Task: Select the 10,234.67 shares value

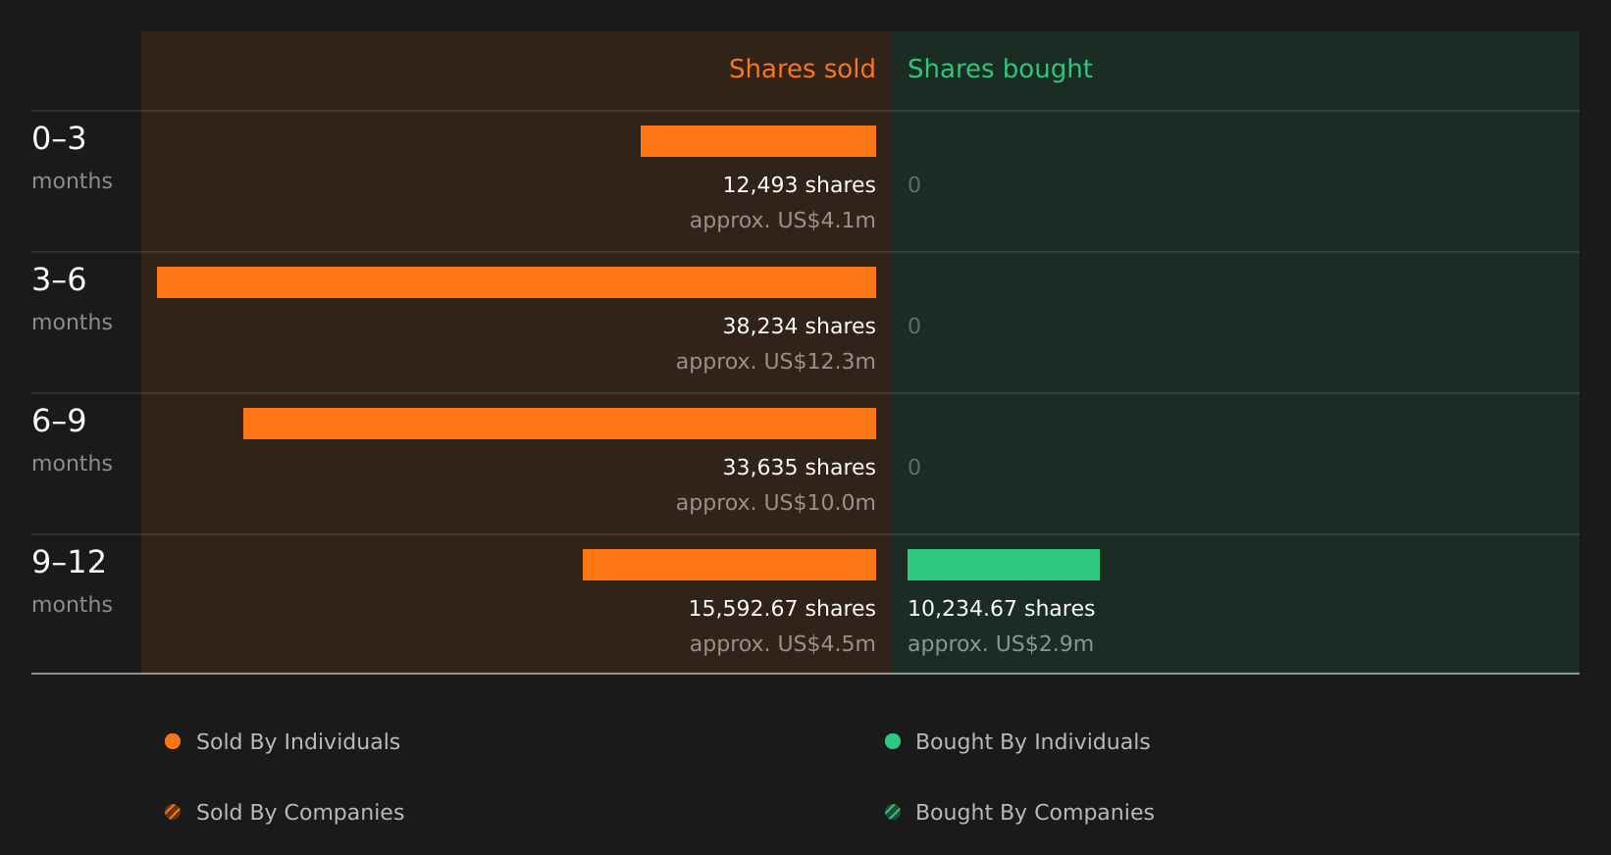Action: [x=1001, y=609]
